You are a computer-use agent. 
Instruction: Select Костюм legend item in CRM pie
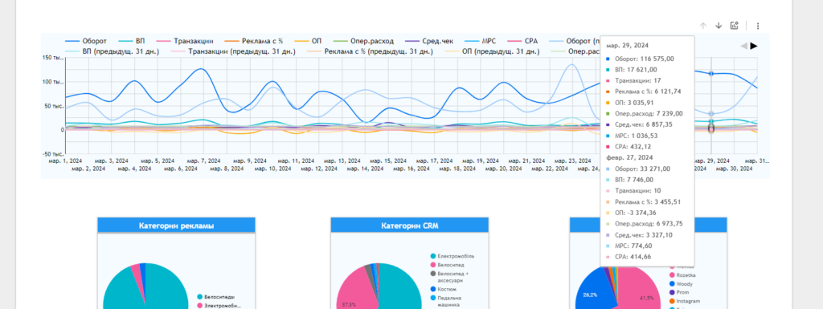coord(443,289)
